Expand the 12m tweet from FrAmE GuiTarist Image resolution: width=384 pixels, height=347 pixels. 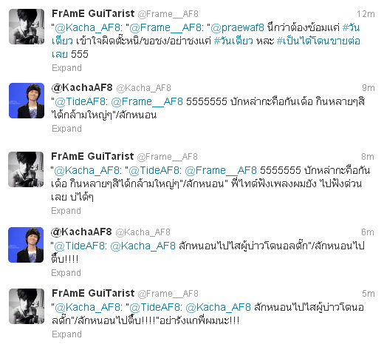(x=66, y=68)
